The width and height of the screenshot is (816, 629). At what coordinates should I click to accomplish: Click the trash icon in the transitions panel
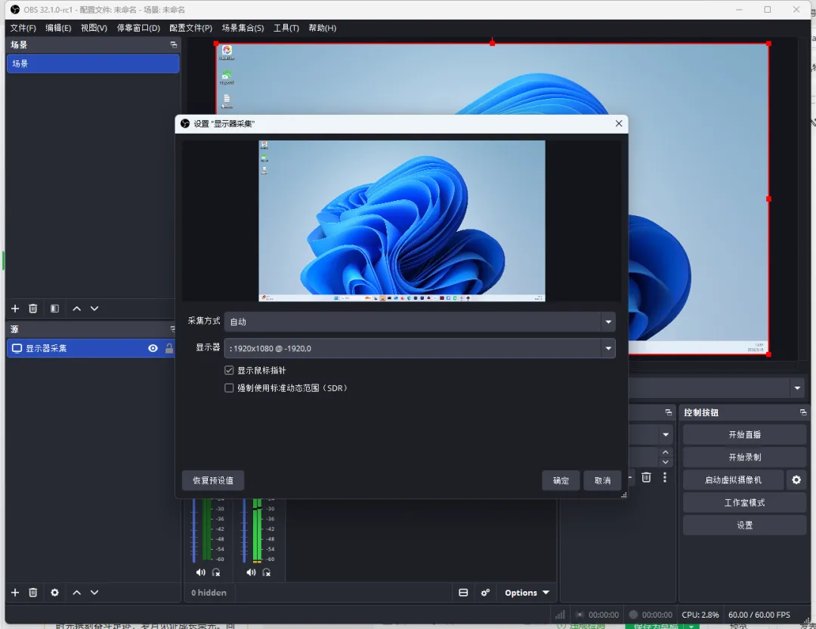click(646, 478)
